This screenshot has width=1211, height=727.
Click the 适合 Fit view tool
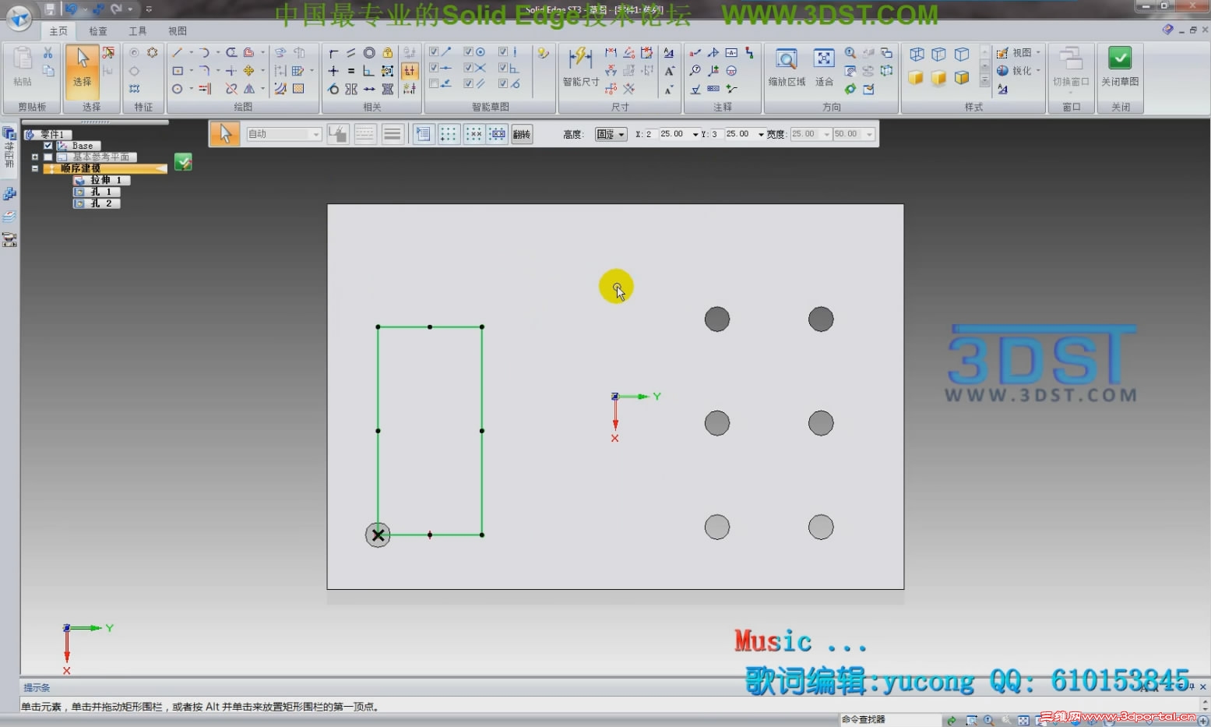coord(824,67)
